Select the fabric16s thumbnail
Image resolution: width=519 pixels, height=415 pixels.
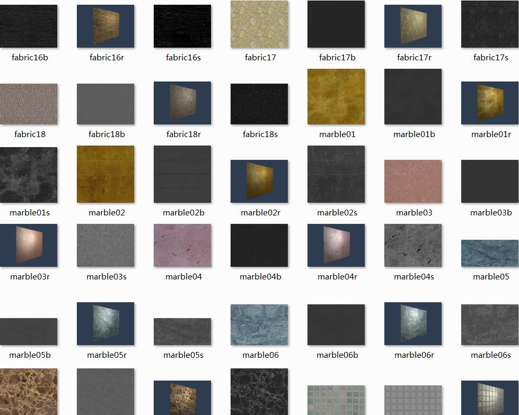[x=182, y=26]
